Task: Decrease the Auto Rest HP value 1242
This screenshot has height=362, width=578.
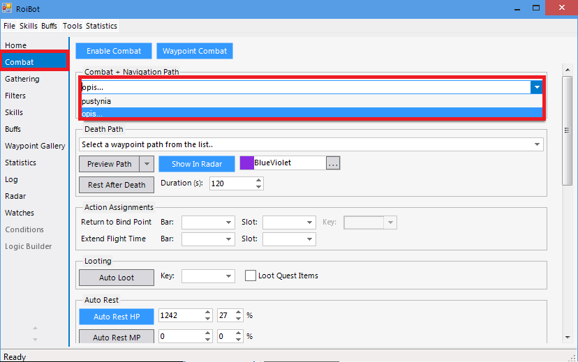Action: [x=208, y=319]
